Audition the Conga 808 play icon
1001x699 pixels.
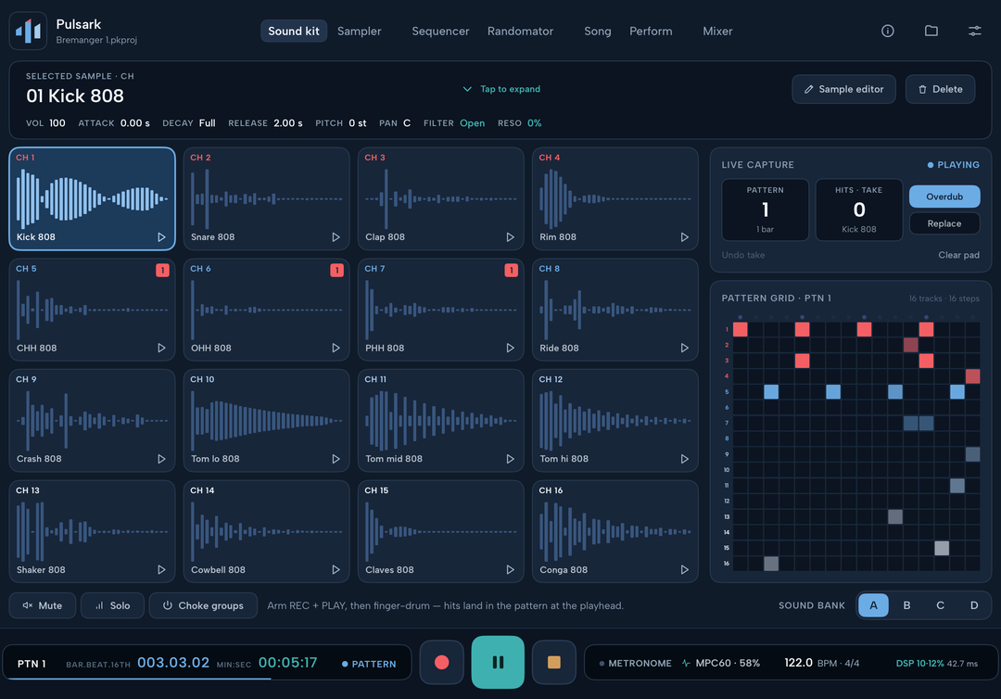click(x=684, y=569)
